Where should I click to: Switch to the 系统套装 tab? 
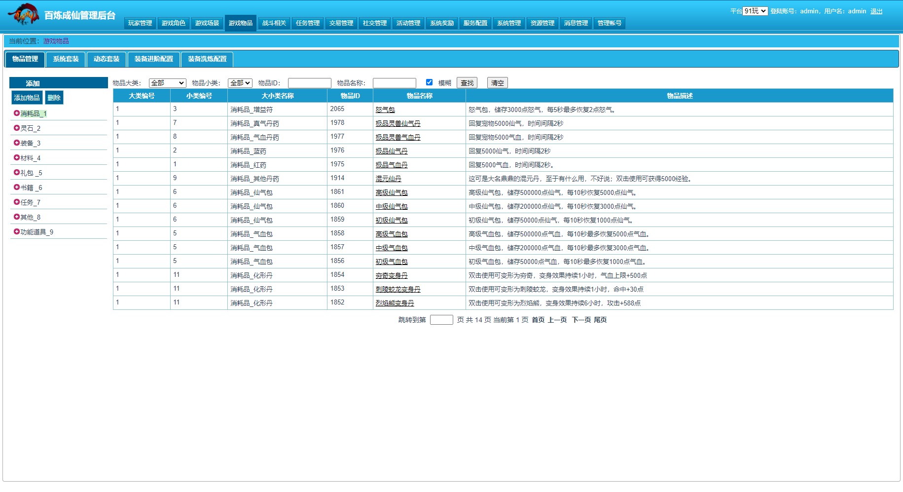point(66,59)
